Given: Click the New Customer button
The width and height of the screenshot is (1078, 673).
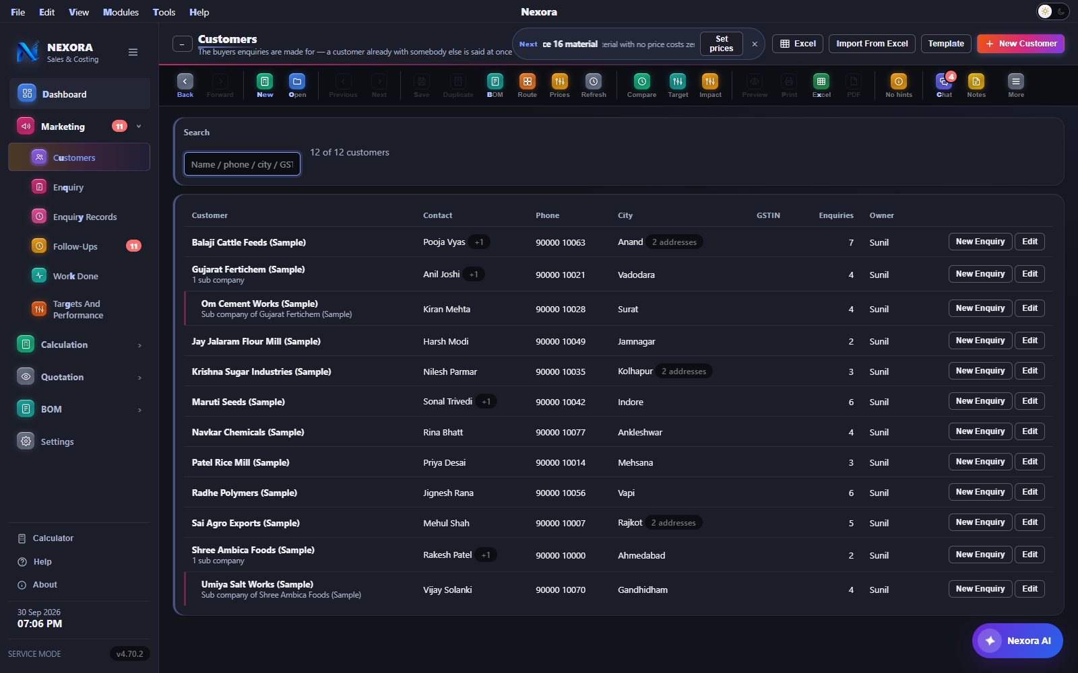Looking at the screenshot, I should pyautogui.click(x=1020, y=44).
